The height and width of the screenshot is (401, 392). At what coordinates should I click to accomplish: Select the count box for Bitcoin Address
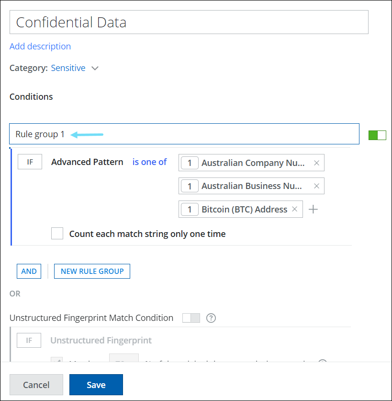(x=190, y=209)
